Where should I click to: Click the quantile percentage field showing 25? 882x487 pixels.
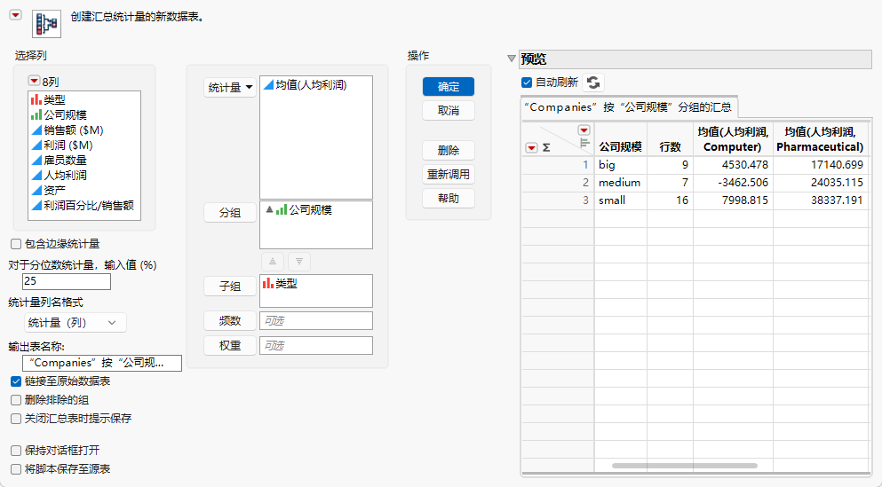(x=67, y=281)
